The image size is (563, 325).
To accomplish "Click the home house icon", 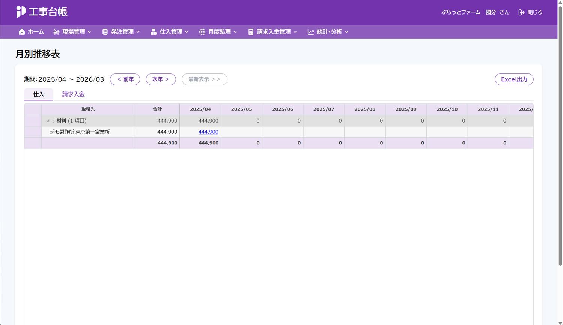I will [22, 32].
